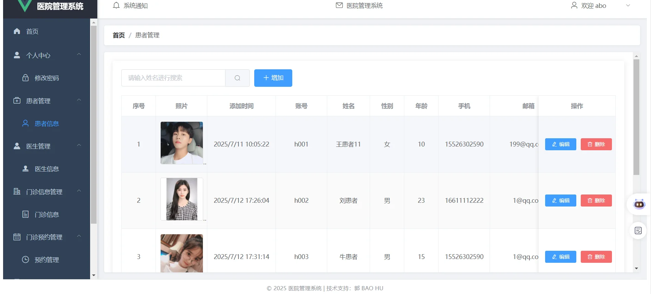This screenshot has height=294, width=651.
Task: Open photo thumbnail of patient h002
Action: point(182,199)
